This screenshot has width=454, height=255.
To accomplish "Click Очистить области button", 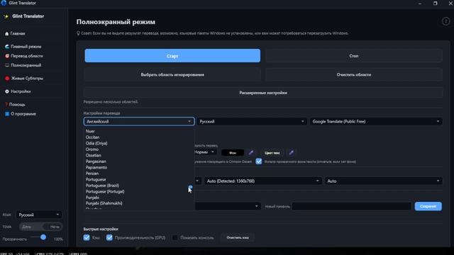I will (353, 74).
